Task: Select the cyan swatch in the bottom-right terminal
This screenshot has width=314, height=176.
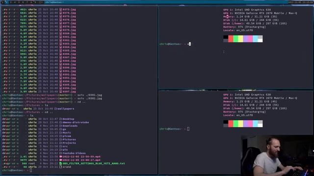Action: 255,124
